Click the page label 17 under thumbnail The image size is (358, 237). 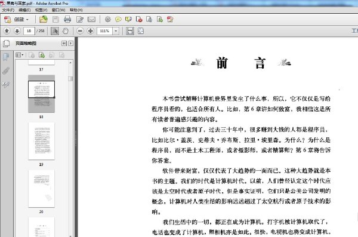tap(41, 69)
